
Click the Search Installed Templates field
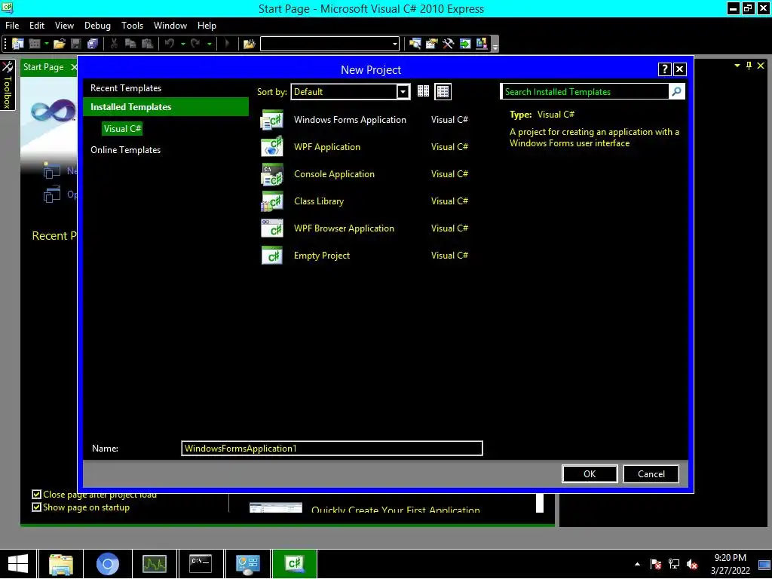tap(584, 91)
